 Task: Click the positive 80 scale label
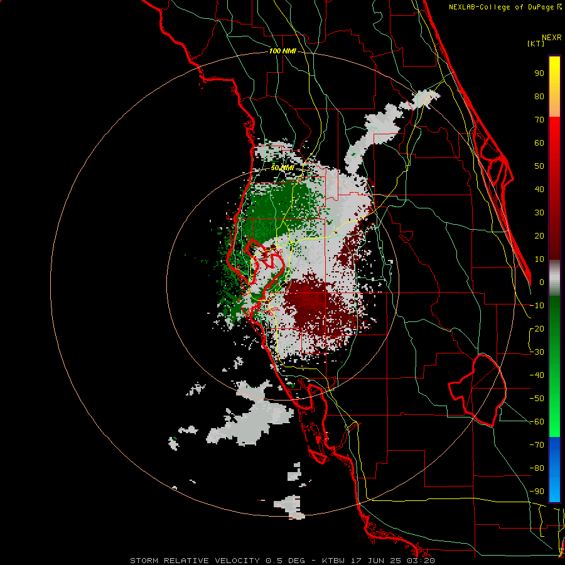(x=539, y=97)
